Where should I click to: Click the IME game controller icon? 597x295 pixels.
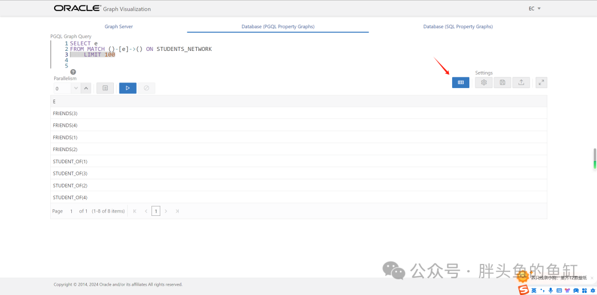(x=576, y=291)
